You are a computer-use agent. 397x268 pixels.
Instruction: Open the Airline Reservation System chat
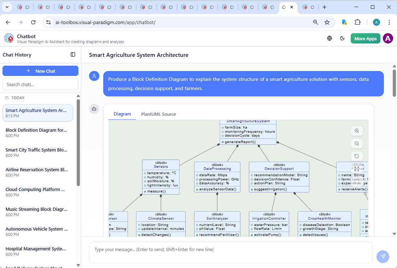point(37,172)
